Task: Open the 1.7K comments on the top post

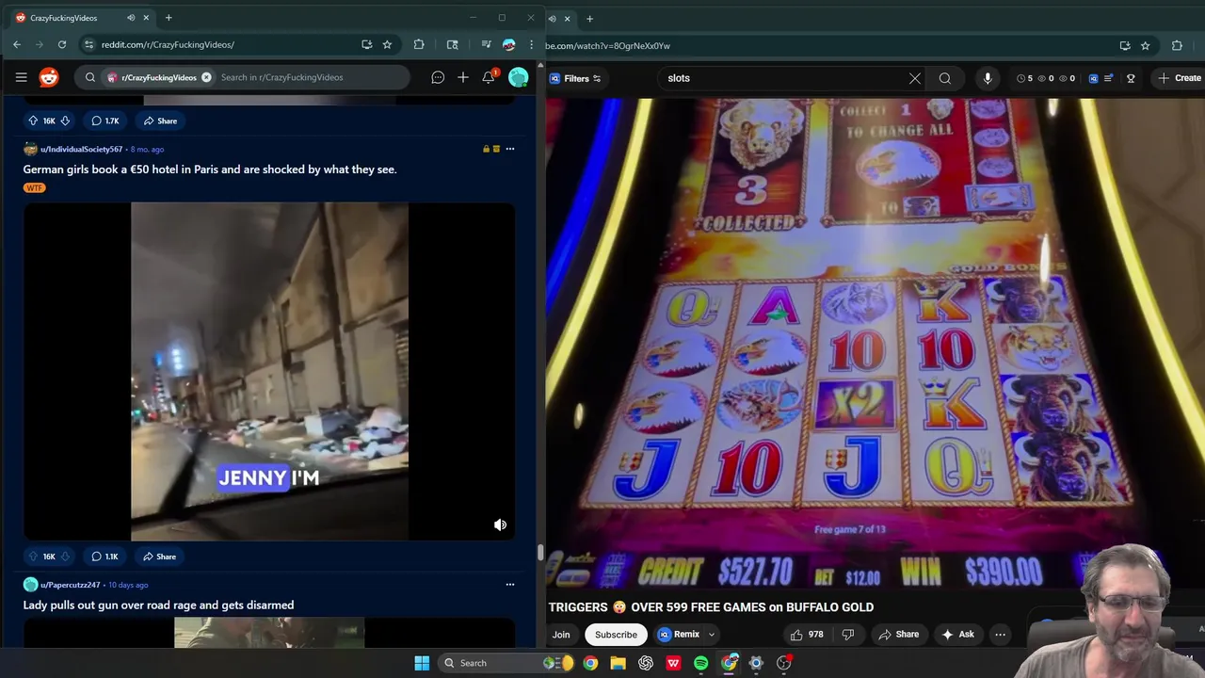Action: pyautogui.click(x=105, y=121)
